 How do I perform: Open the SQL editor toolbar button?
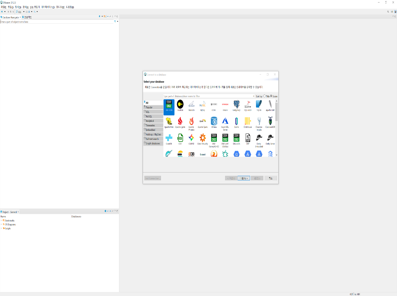coord(19,12)
